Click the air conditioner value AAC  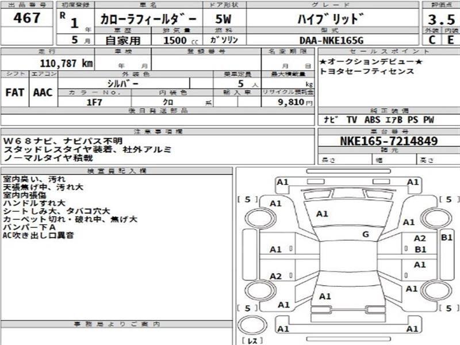click(43, 93)
